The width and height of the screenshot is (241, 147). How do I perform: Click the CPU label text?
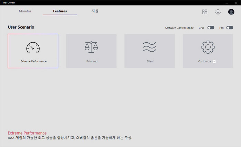201,28
